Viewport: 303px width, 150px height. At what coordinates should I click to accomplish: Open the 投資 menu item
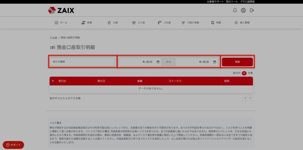tap(87, 23)
